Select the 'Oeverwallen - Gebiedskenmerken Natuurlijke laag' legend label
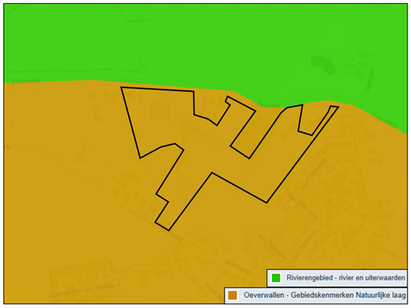Viewport: 411px width, 308px height. (x=324, y=295)
